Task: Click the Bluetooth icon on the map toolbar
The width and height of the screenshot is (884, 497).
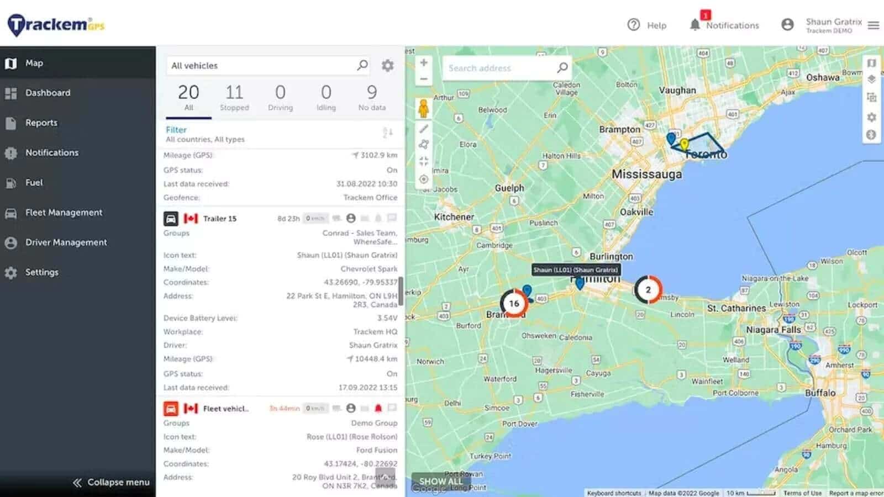Action: (871, 135)
